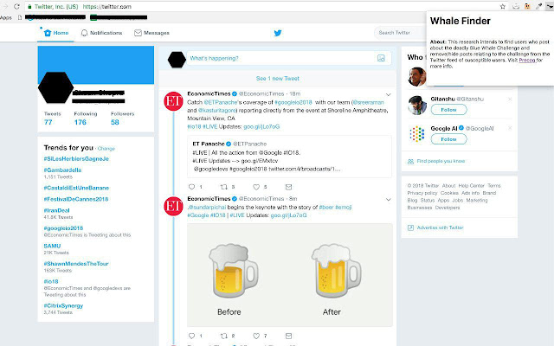Click the What's happening compose box
Viewport: 554px width, 346px height.
tap(288, 58)
